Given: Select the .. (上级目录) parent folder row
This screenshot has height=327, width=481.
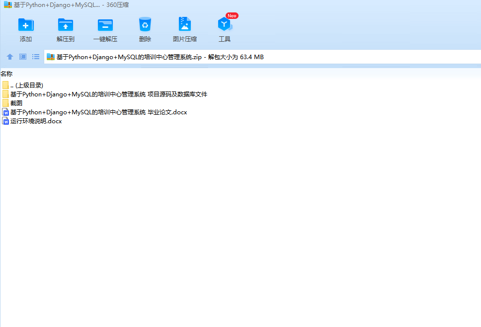Looking at the screenshot, I should click(23, 85).
